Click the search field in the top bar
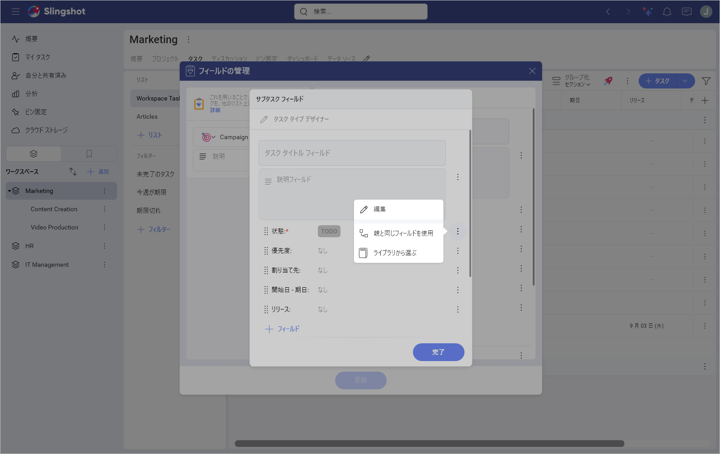 pos(360,12)
